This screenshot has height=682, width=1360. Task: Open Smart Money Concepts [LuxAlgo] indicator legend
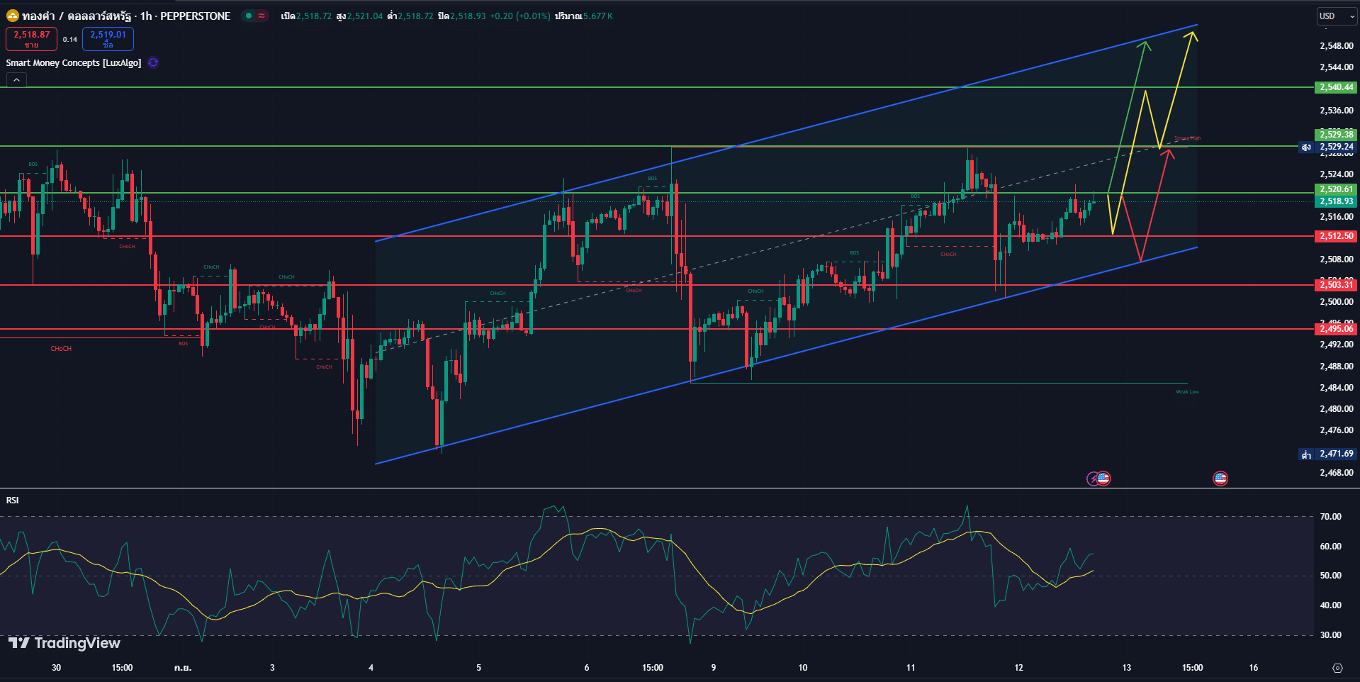click(74, 62)
